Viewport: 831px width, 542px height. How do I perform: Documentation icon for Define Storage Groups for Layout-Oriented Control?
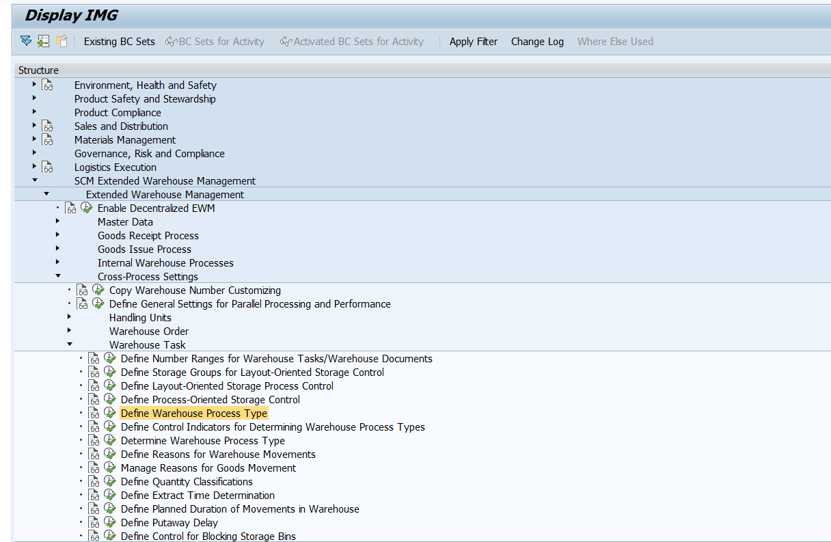pyautogui.click(x=94, y=372)
